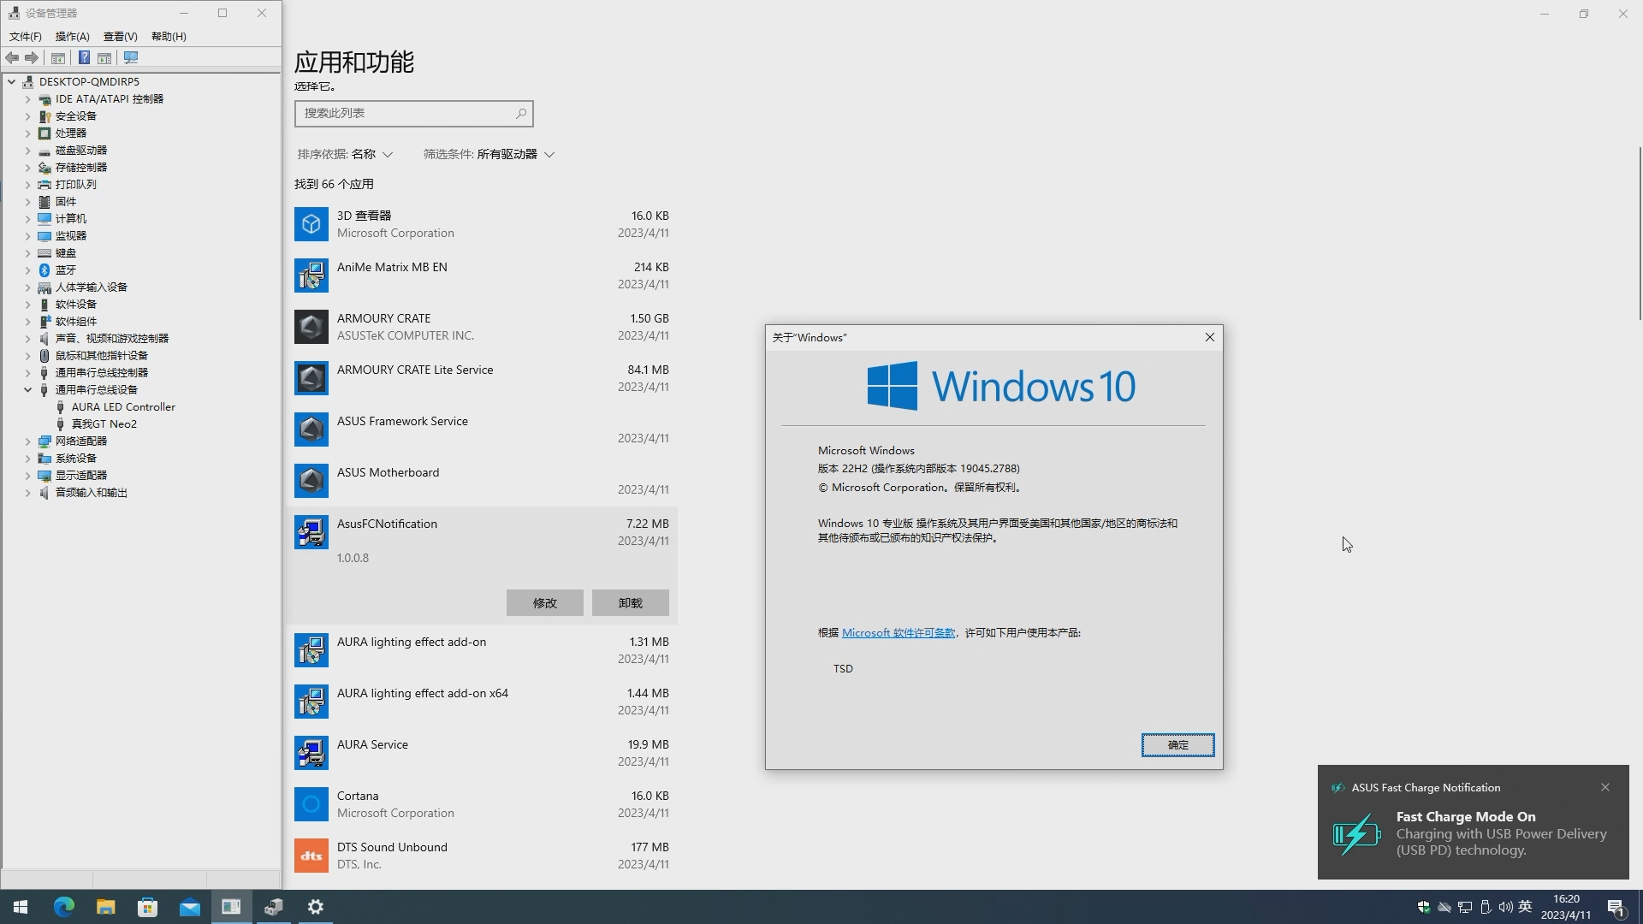
Task: Click the scan for hardware changes toolbar icon
Action: tap(131, 57)
